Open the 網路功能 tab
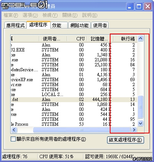Viewport: 154px width, 162px height. tap(79, 25)
